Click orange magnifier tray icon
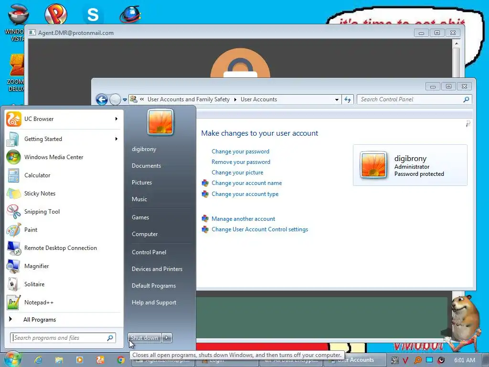Image resolution: width=489 pixels, height=367 pixels. coord(417,360)
